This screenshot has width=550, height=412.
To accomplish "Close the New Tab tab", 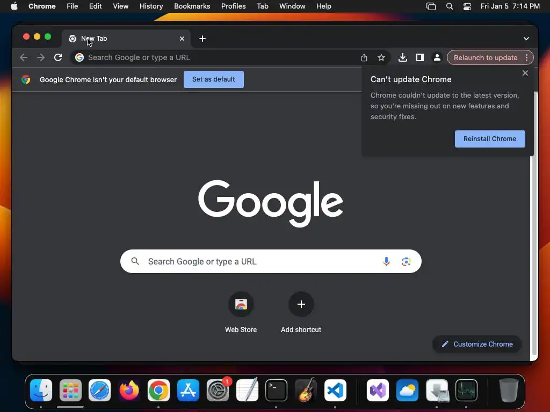I will pos(182,39).
